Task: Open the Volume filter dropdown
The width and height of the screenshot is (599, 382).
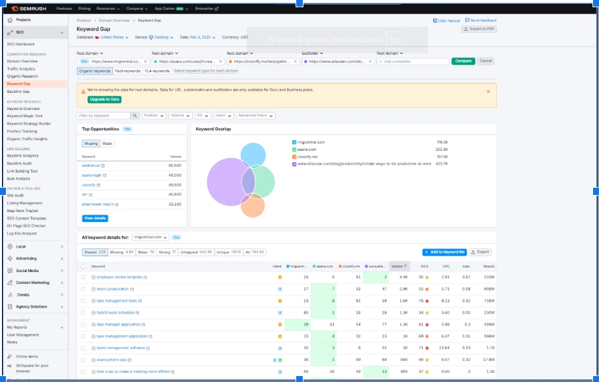Action: pyautogui.click(x=180, y=115)
